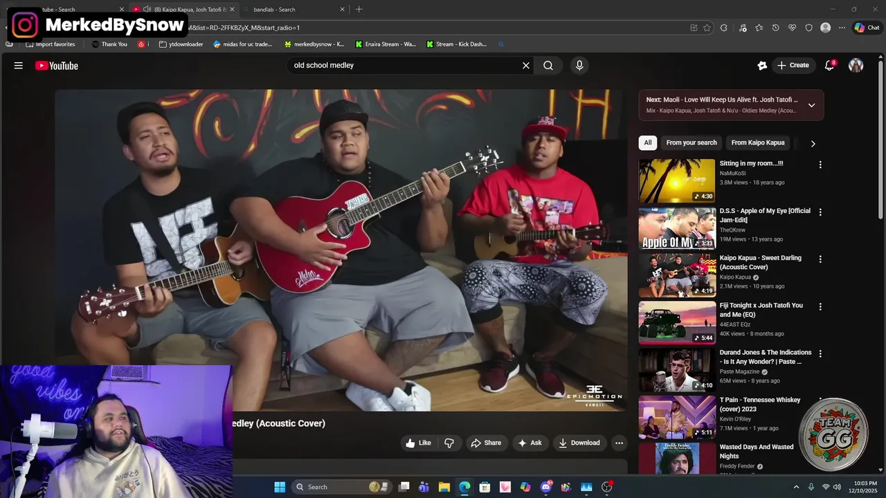Open Enaira Stream bookmark
886x498 pixels.
pyautogui.click(x=386, y=44)
